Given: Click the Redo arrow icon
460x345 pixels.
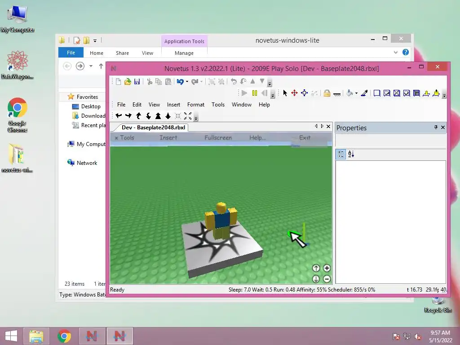Looking at the screenshot, I should (x=195, y=82).
